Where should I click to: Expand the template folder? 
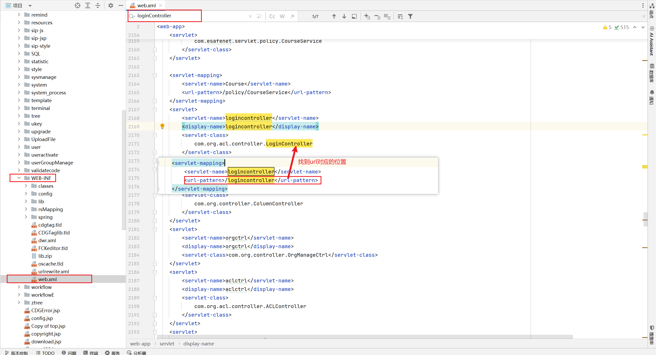(x=19, y=100)
